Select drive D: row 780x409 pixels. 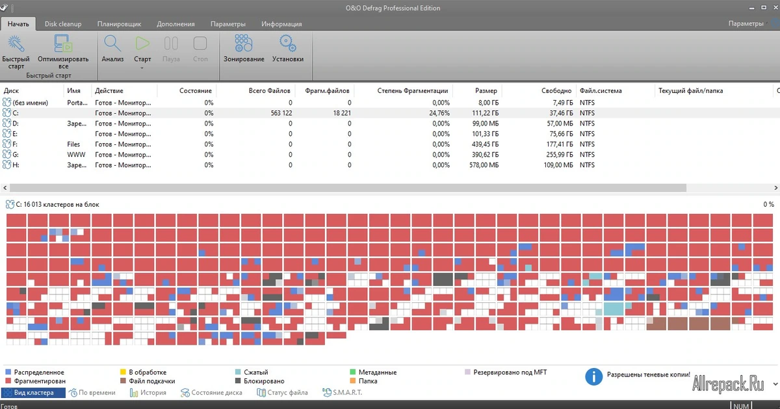pos(390,124)
